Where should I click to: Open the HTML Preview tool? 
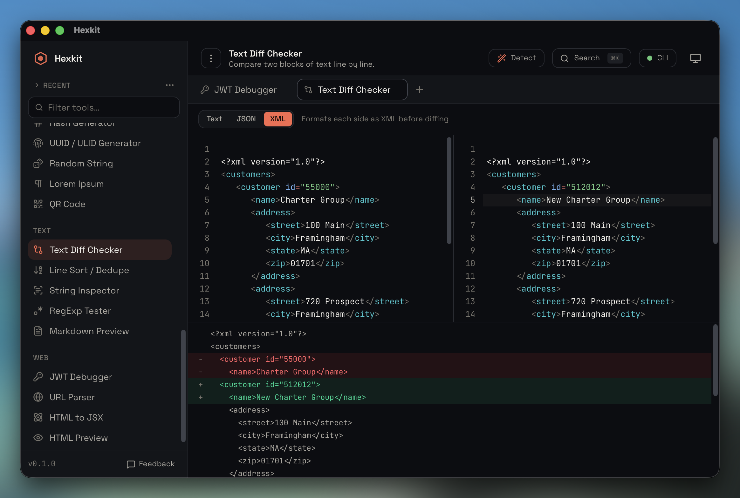coord(100,438)
